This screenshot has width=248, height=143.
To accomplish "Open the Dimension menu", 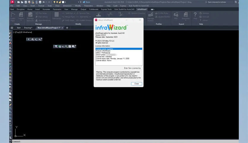I will [67, 6].
